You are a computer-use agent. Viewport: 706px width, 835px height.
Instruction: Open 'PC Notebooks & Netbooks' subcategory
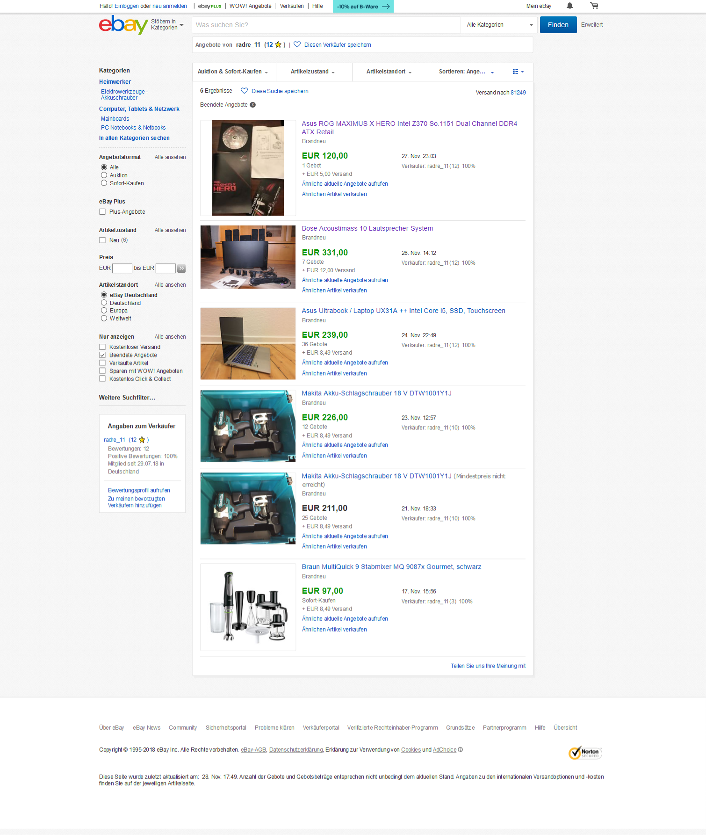click(133, 128)
